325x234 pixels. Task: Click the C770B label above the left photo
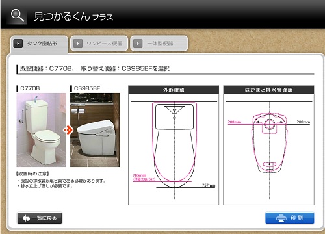[x=30, y=88]
